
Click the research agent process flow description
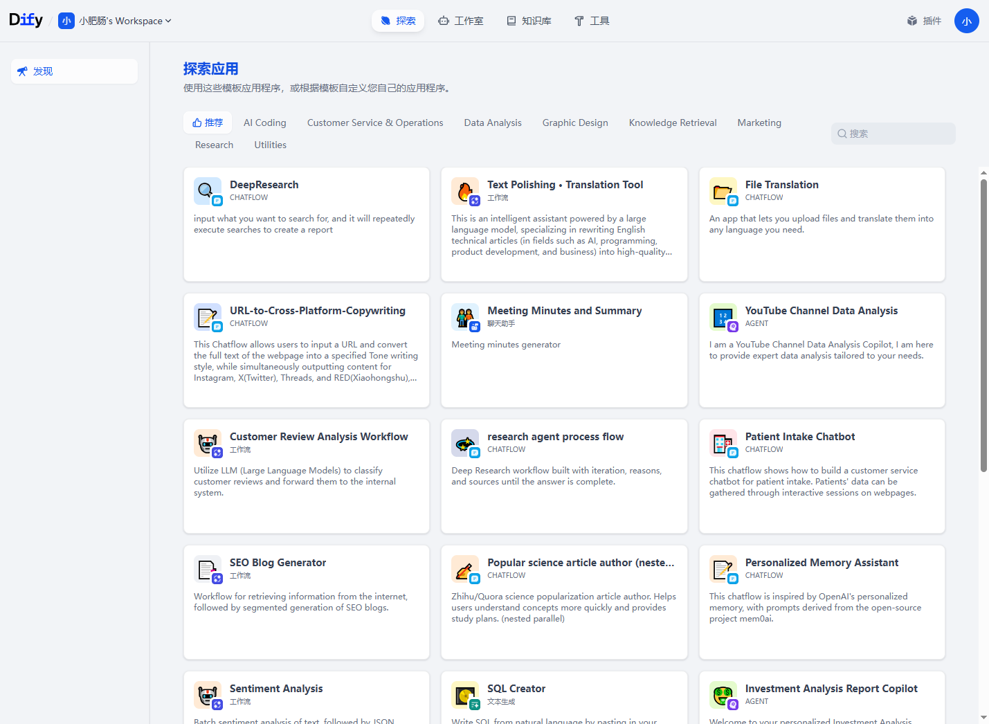(x=556, y=476)
